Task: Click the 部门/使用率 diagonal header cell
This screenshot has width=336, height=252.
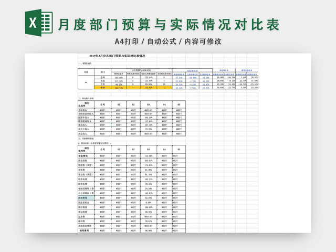Action: 86,149
